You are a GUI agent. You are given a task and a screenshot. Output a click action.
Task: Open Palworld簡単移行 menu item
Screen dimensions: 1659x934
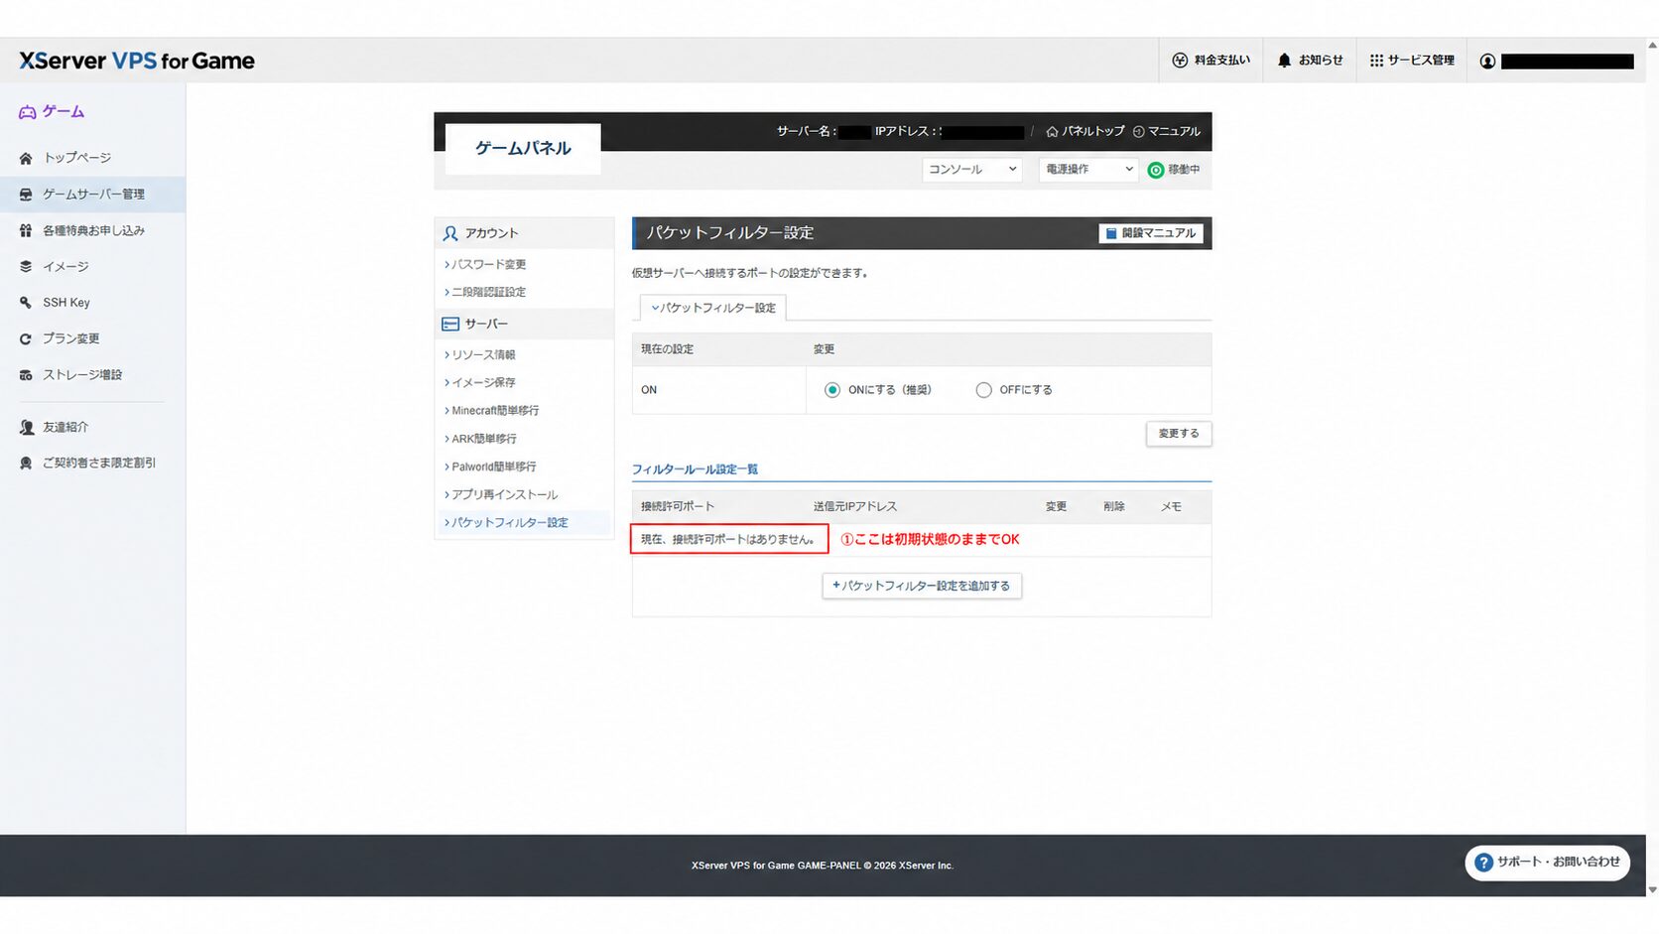pyautogui.click(x=490, y=467)
